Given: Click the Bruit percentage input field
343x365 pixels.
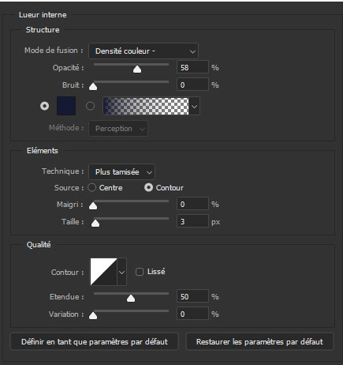Looking at the screenshot, I should 192,85.
